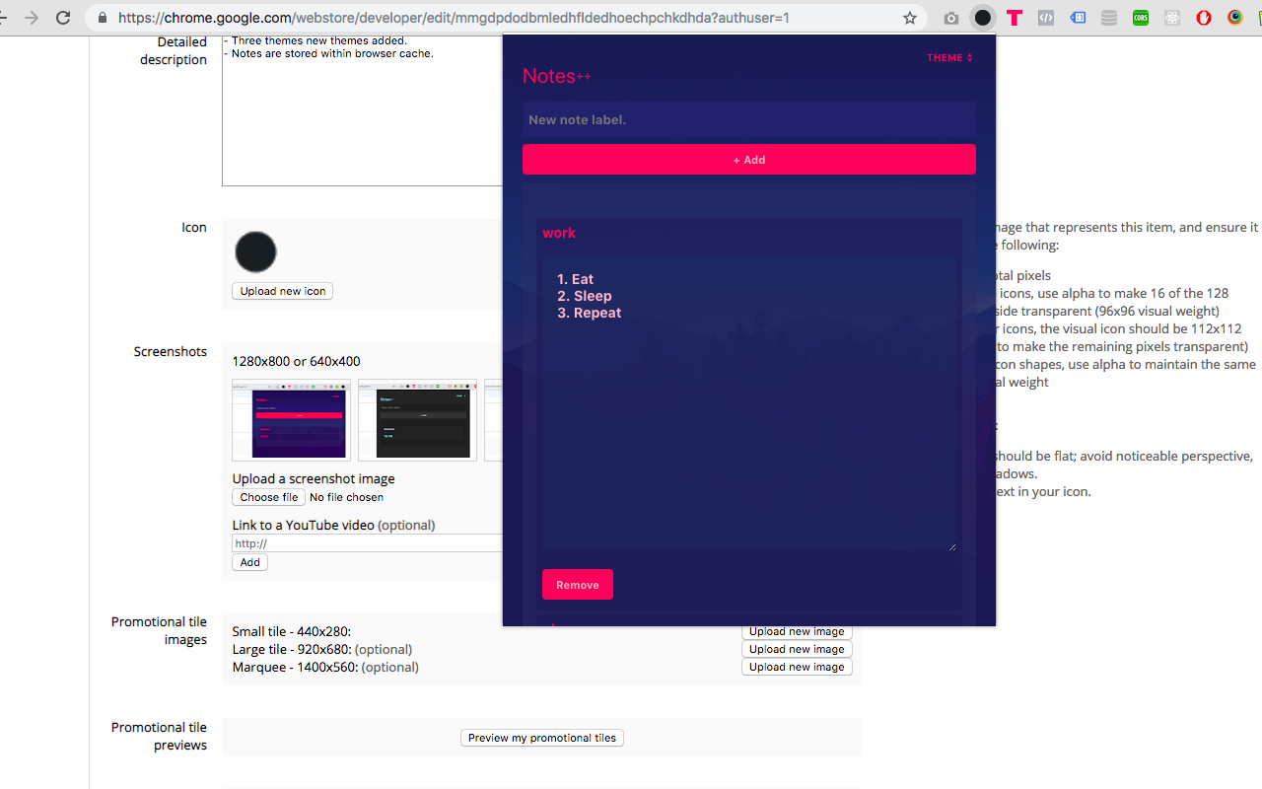
Task: Open the pink T extension
Action: 1015,18
